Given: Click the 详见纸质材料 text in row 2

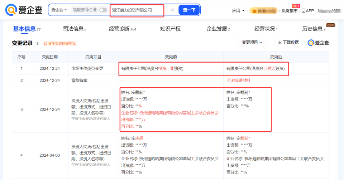Looking at the screenshot, I should (x=238, y=81).
